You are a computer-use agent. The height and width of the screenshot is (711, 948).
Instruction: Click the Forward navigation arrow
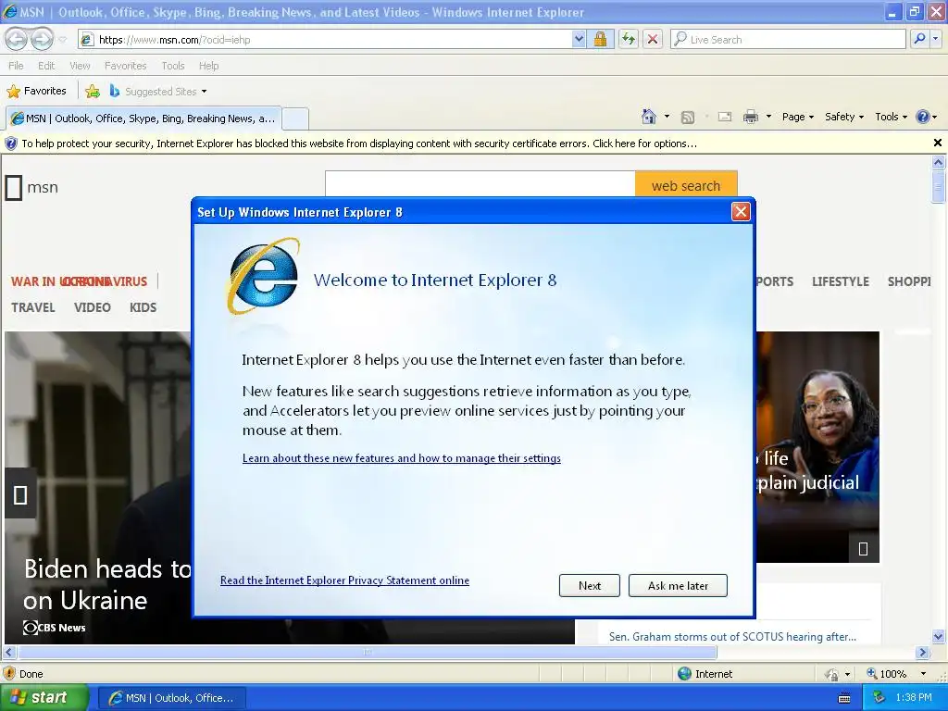[x=43, y=39]
